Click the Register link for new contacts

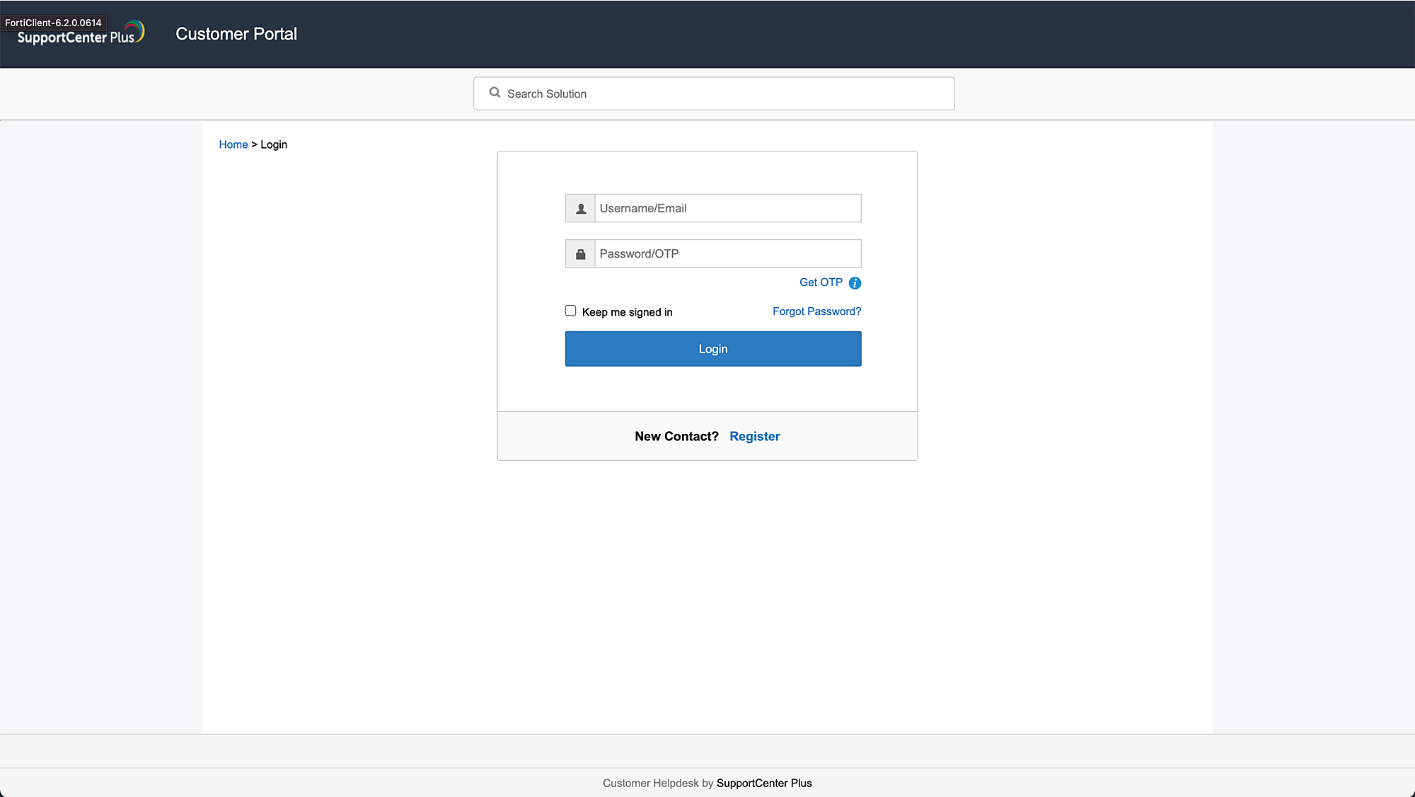pos(754,436)
